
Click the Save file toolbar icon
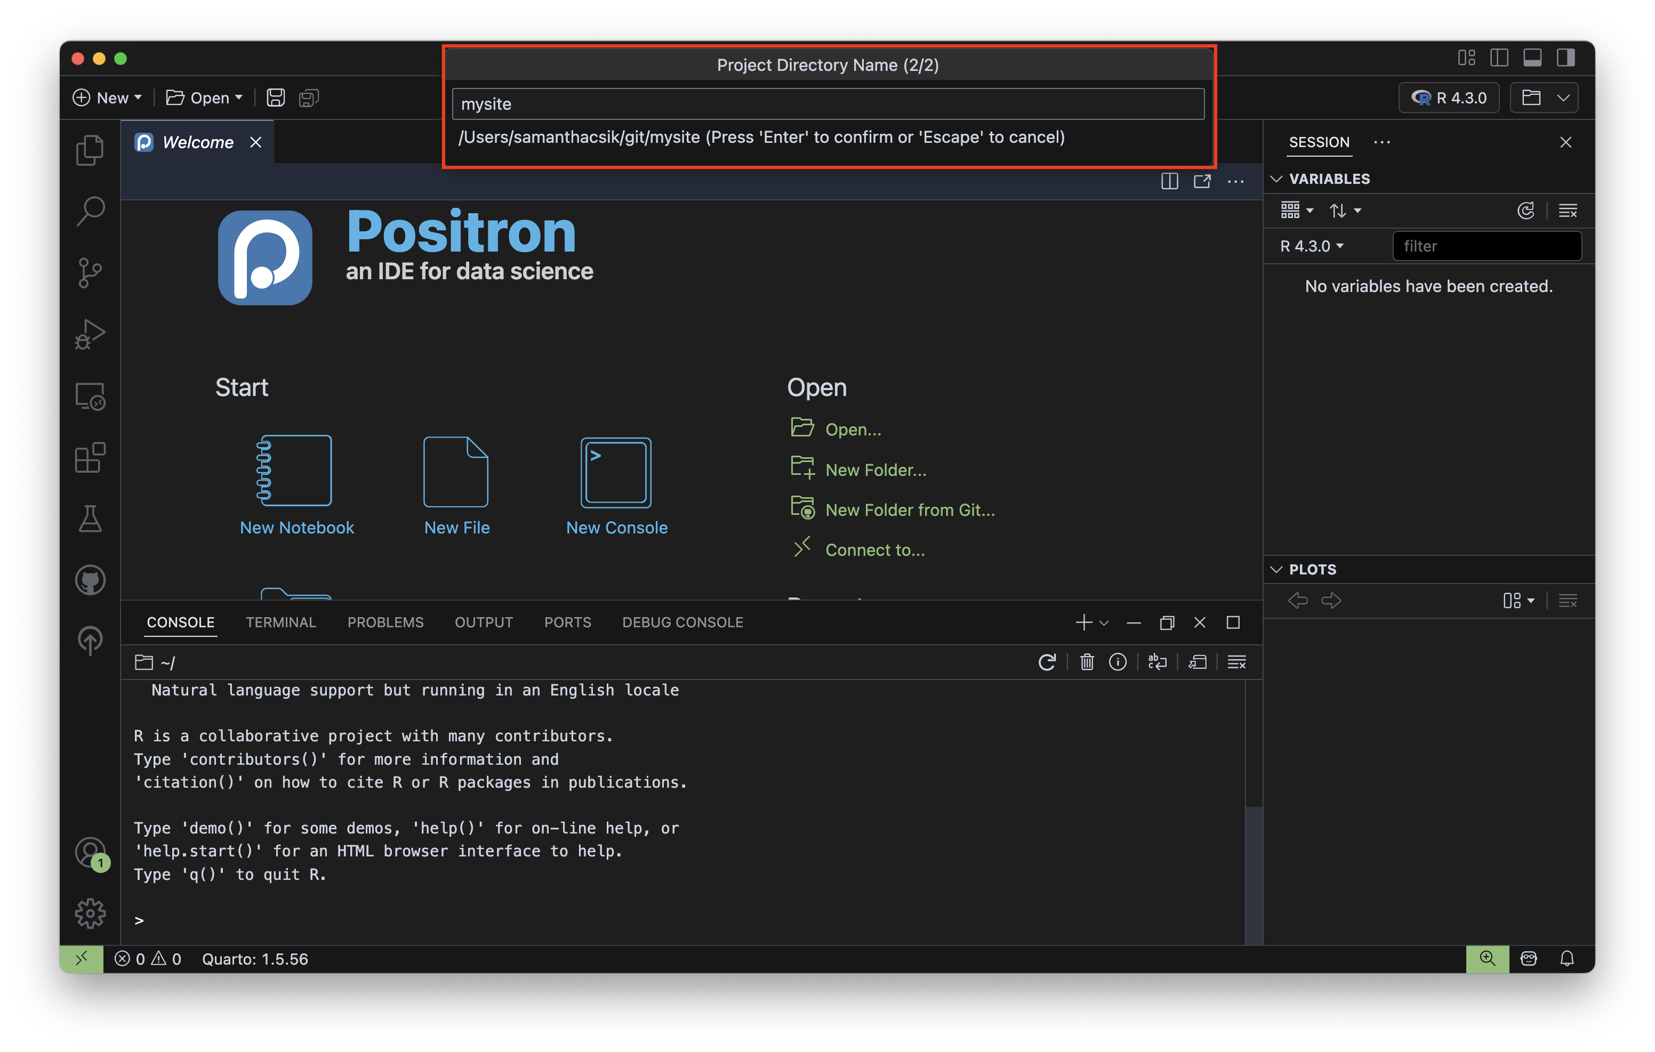pyautogui.click(x=276, y=98)
